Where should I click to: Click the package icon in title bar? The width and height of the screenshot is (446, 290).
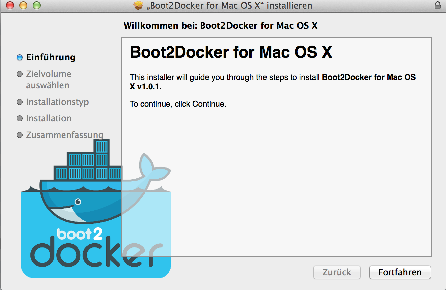pos(138,6)
